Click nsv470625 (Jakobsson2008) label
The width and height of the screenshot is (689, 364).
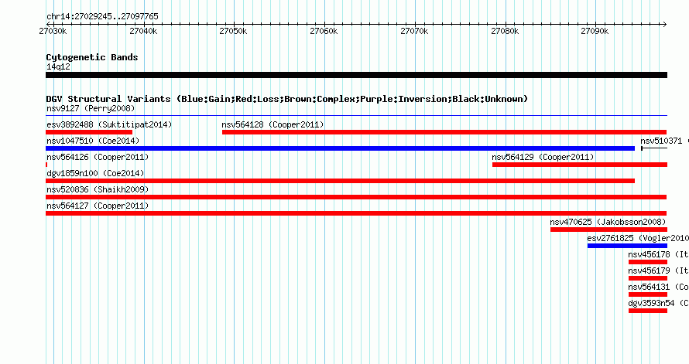click(x=608, y=222)
